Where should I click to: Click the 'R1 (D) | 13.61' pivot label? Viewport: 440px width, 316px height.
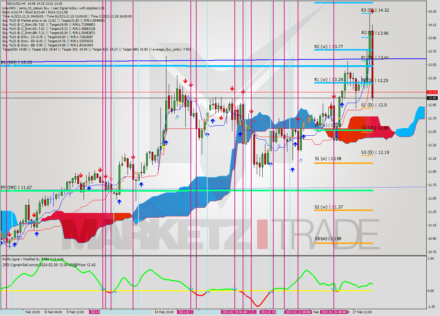pyautogui.click(x=375, y=57)
